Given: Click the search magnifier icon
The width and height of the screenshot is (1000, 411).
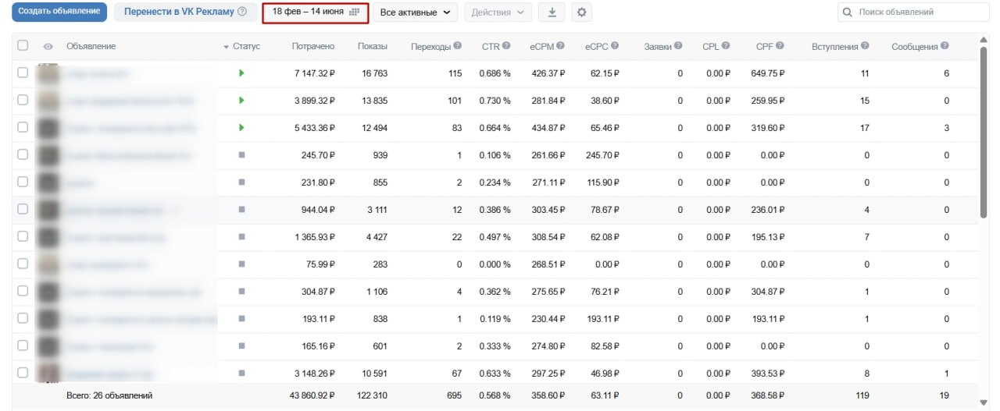Looking at the screenshot, I should 848,12.
